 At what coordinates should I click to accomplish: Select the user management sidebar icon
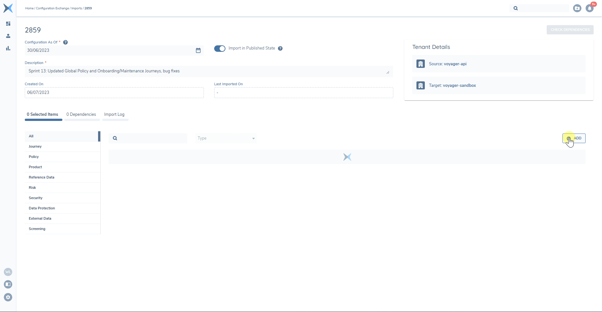(x=8, y=36)
